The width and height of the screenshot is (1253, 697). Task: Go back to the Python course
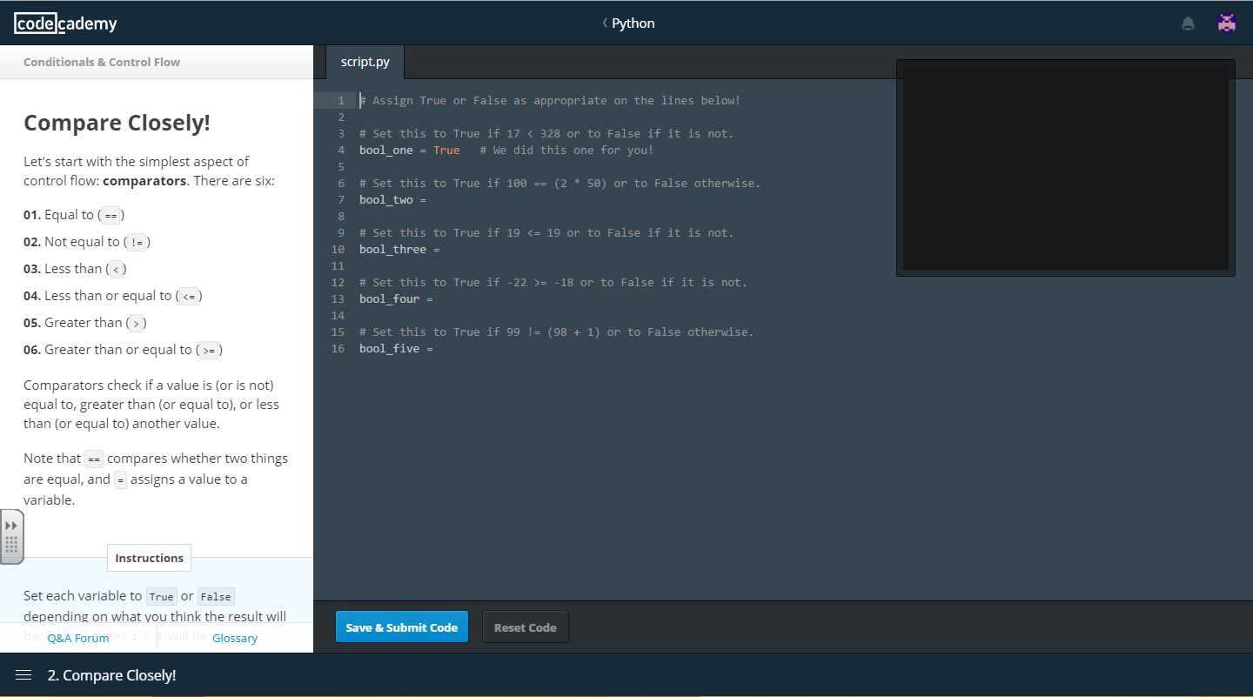628,23
